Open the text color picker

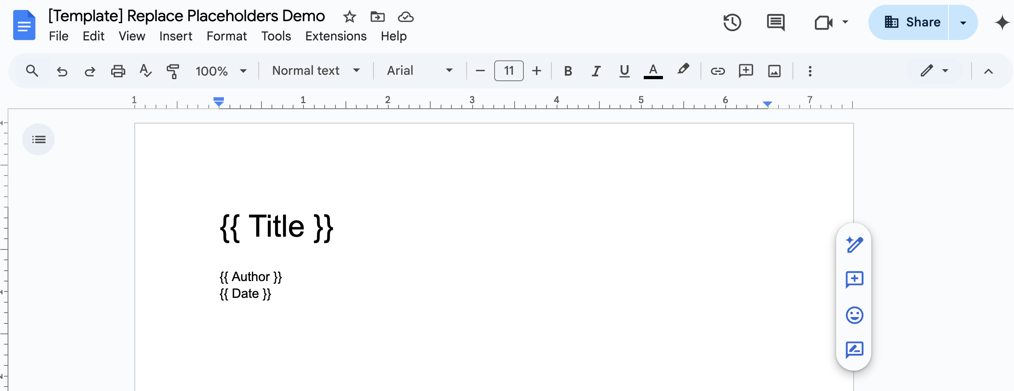(x=653, y=71)
